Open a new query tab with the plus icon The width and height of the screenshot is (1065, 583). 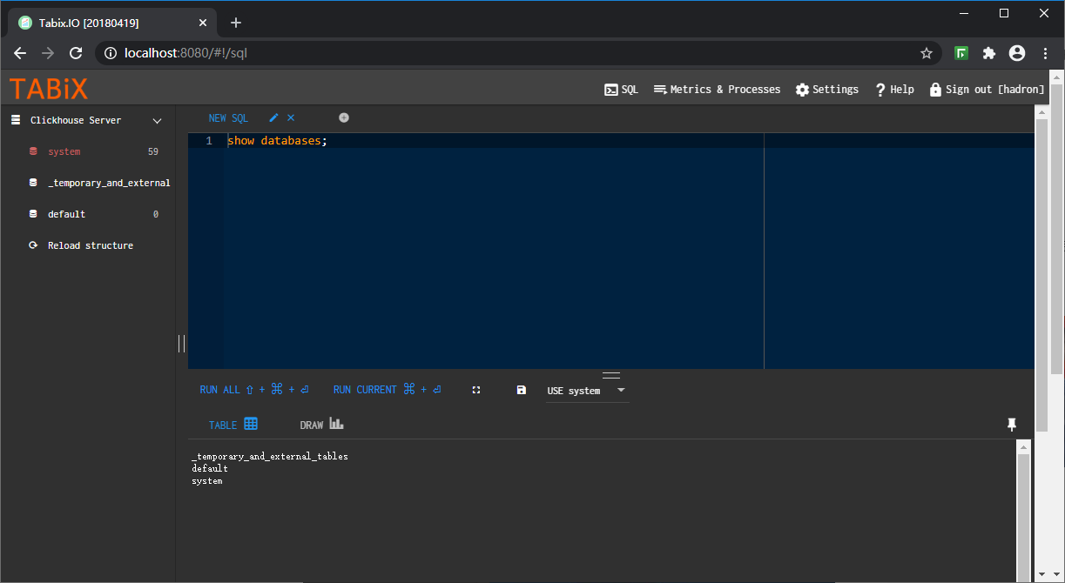(344, 117)
